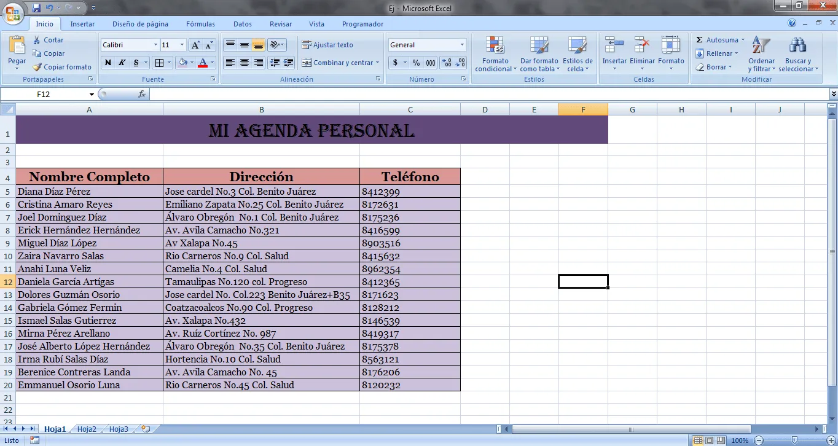
Task: Toggle underline S formatting
Action: coord(136,63)
